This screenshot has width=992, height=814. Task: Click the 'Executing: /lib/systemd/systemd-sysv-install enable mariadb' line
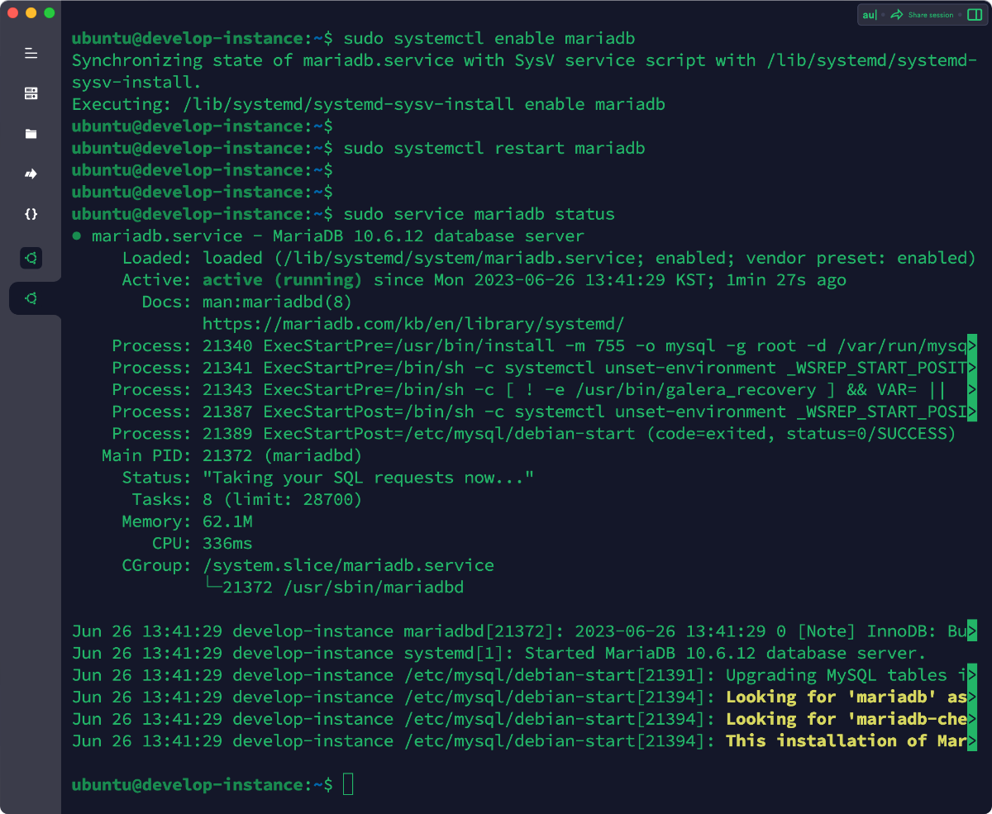(x=369, y=104)
